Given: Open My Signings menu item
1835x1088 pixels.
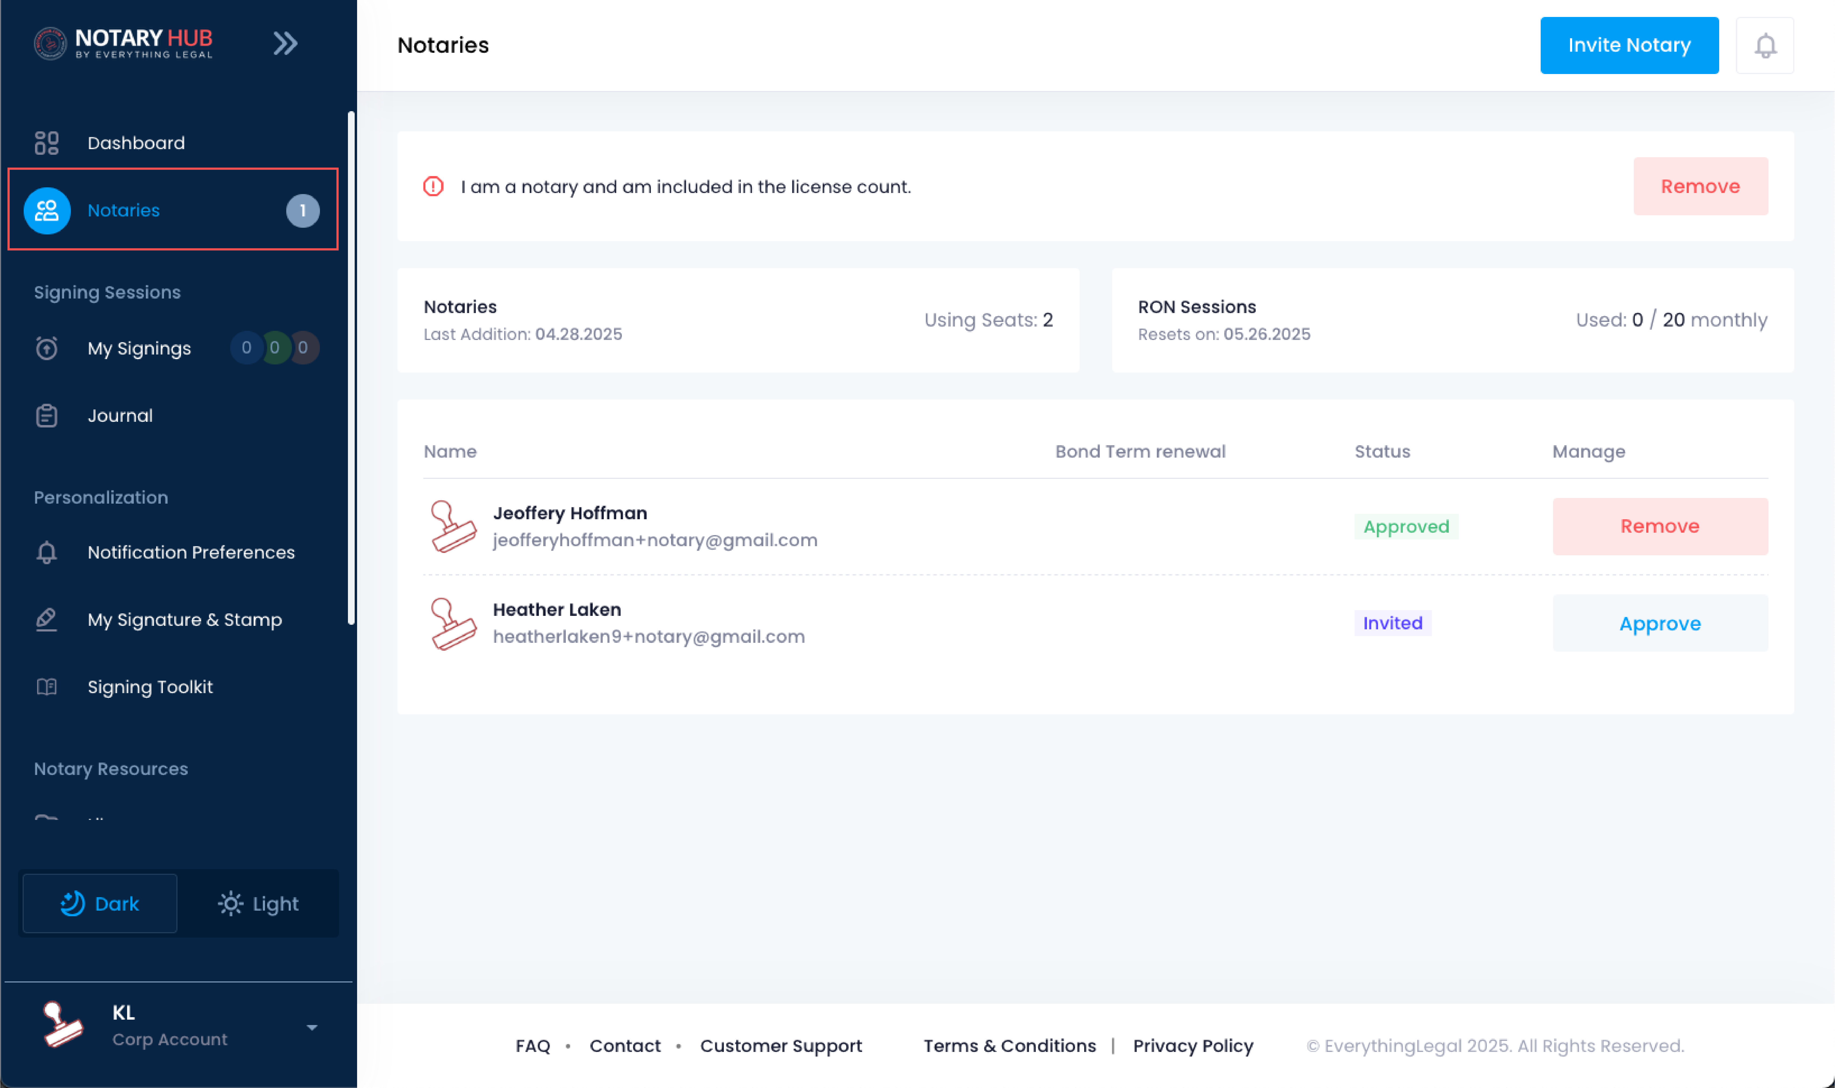Looking at the screenshot, I should tap(139, 348).
